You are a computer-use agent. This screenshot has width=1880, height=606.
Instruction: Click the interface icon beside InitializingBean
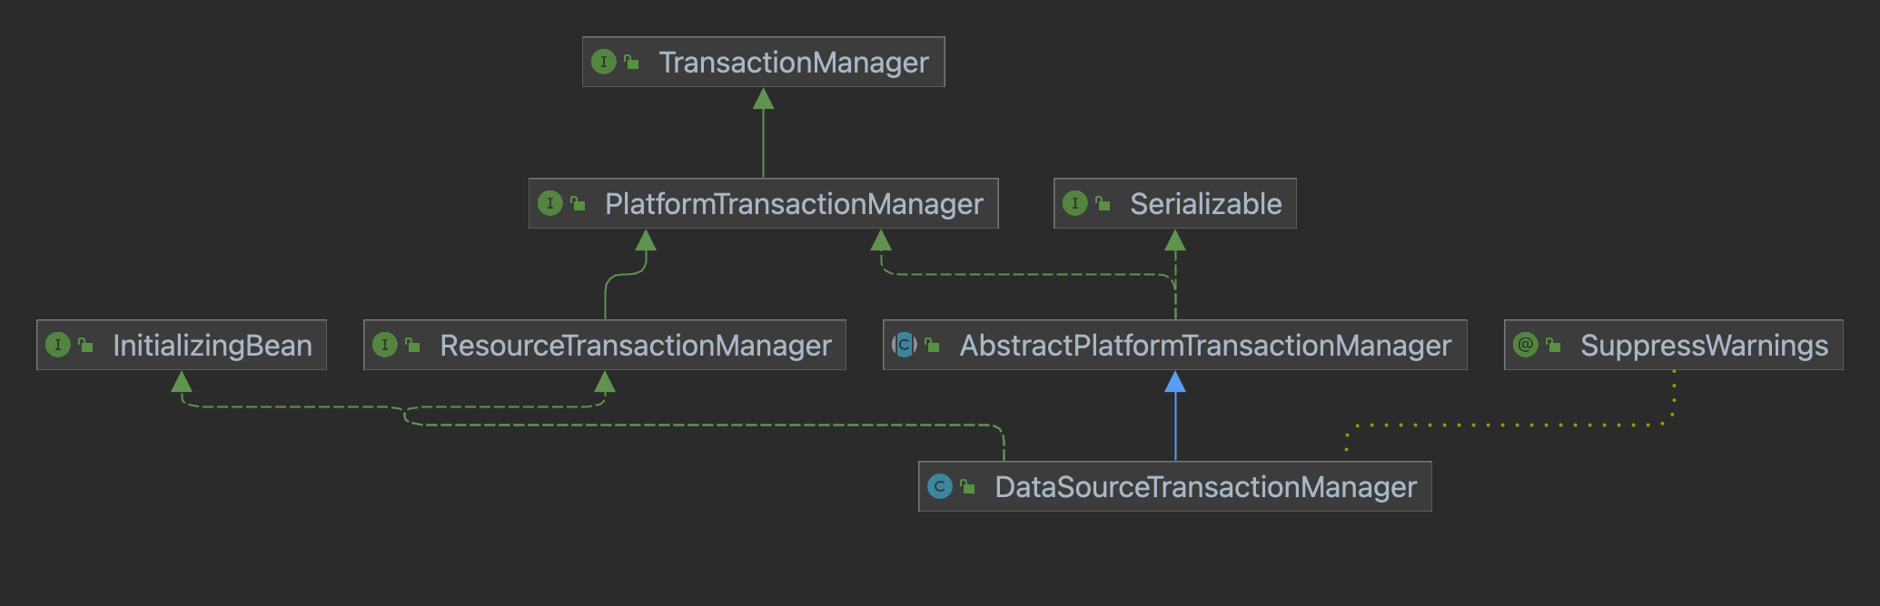point(57,345)
